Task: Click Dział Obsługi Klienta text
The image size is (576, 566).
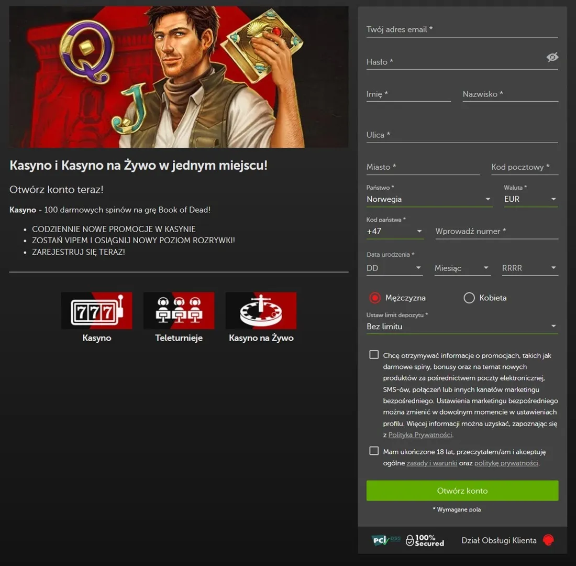Action: 499,540
